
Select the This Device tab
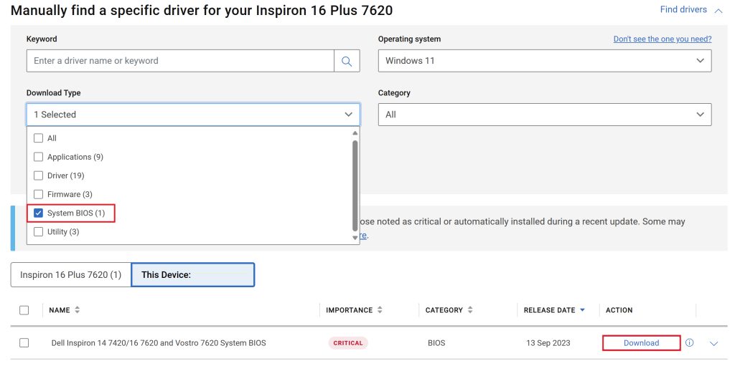tap(192, 275)
